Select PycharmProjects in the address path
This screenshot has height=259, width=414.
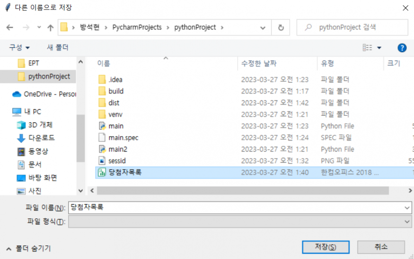click(x=137, y=27)
